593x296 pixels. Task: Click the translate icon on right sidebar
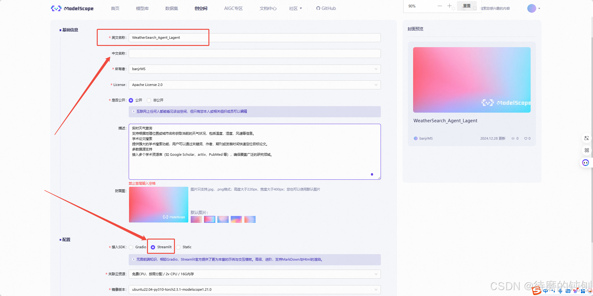click(x=586, y=138)
